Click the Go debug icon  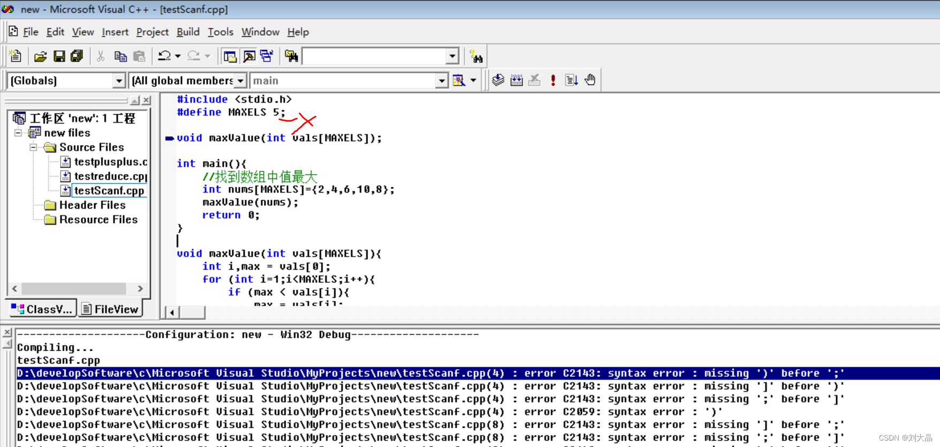click(x=571, y=80)
